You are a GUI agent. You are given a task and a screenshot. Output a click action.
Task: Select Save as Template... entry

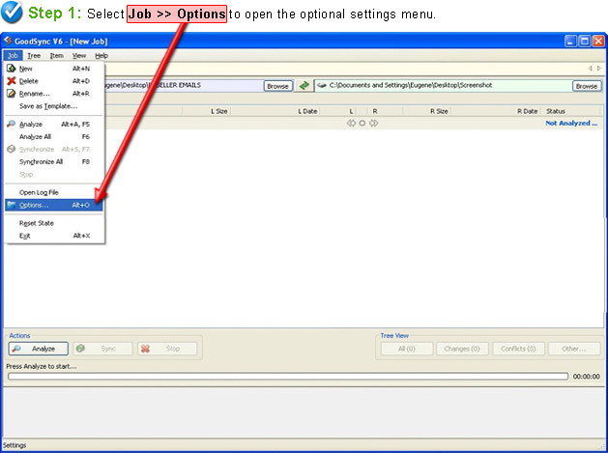point(54,106)
